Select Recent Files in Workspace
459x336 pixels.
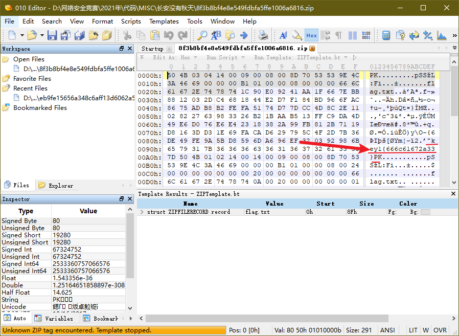pos(31,88)
